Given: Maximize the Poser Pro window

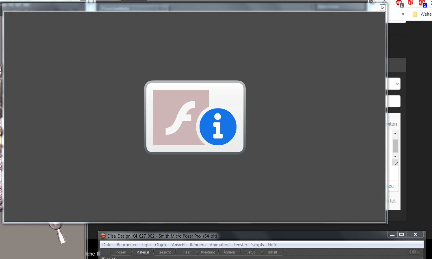Looking at the screenshot, I should tap(402, 235).
